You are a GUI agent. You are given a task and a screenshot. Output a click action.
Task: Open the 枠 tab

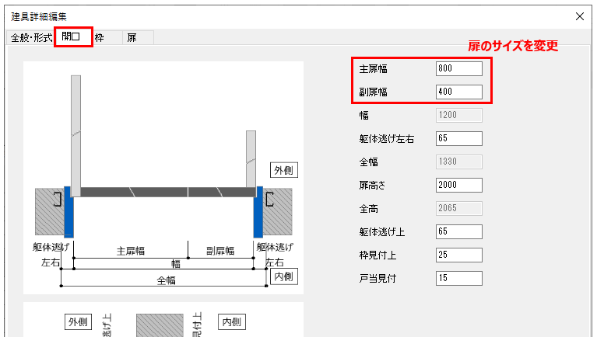point(107,37)
